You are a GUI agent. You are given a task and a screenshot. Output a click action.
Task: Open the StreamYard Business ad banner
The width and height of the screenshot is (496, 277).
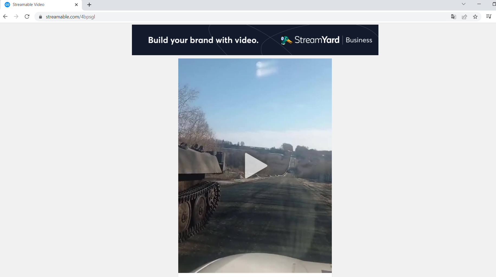point(255,40)
